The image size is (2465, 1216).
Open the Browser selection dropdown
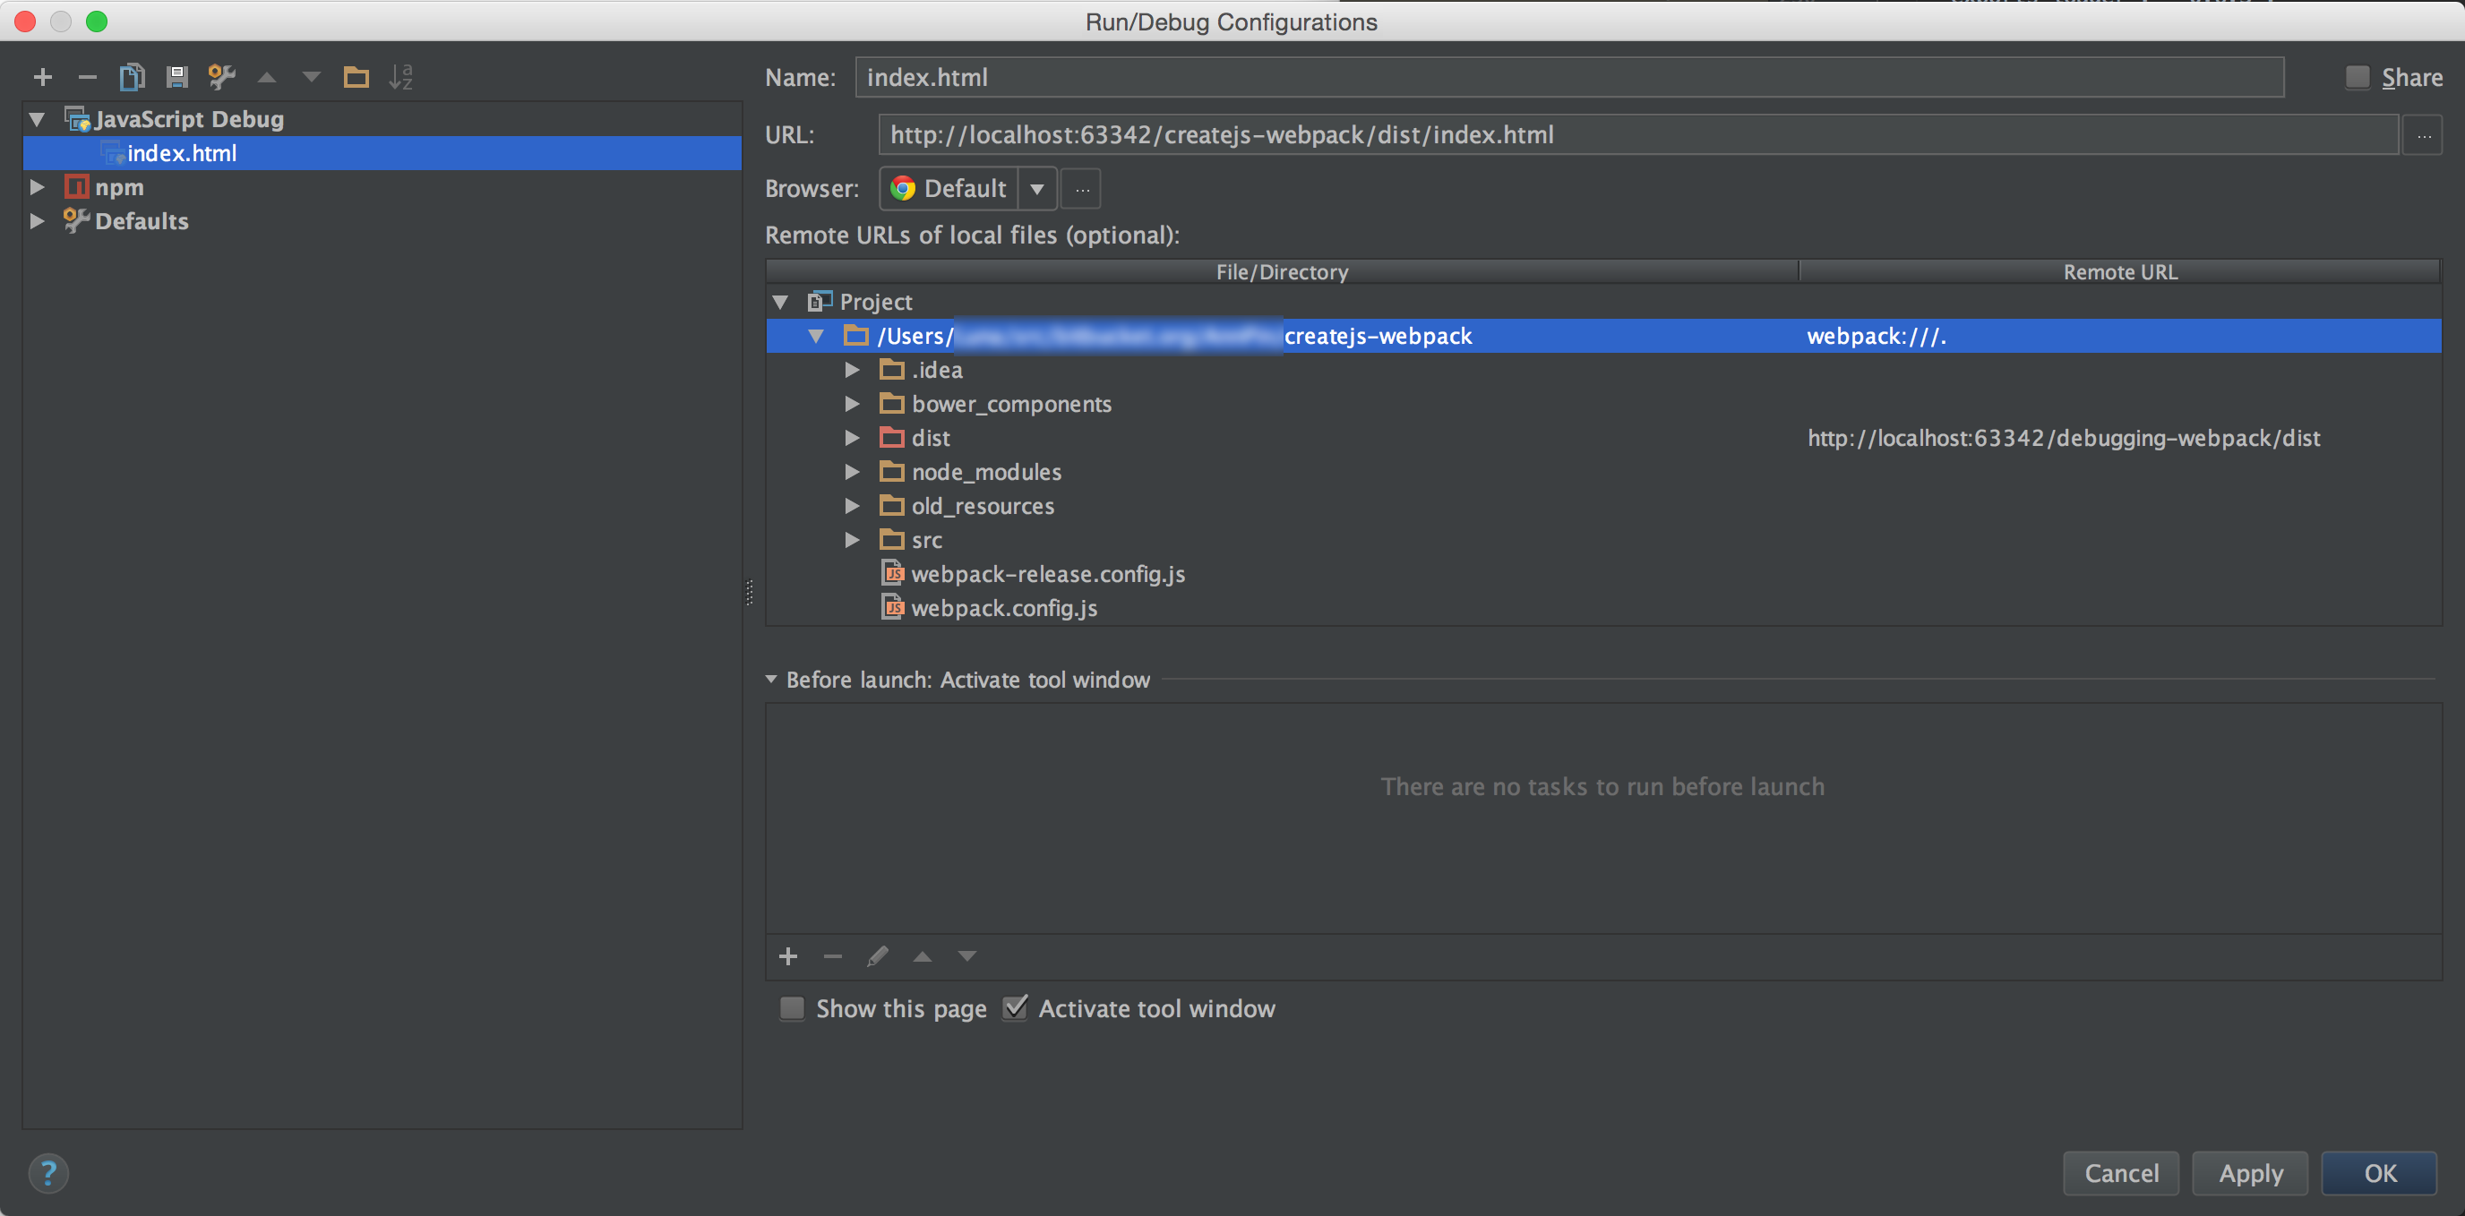[1037, 188]
